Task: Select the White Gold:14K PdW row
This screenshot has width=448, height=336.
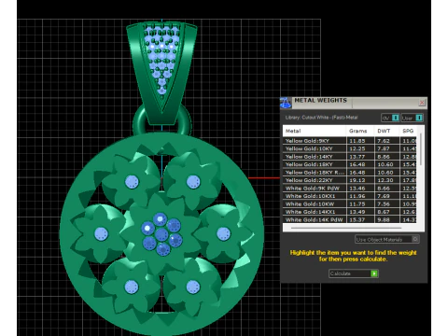Action: click(350, 219)
